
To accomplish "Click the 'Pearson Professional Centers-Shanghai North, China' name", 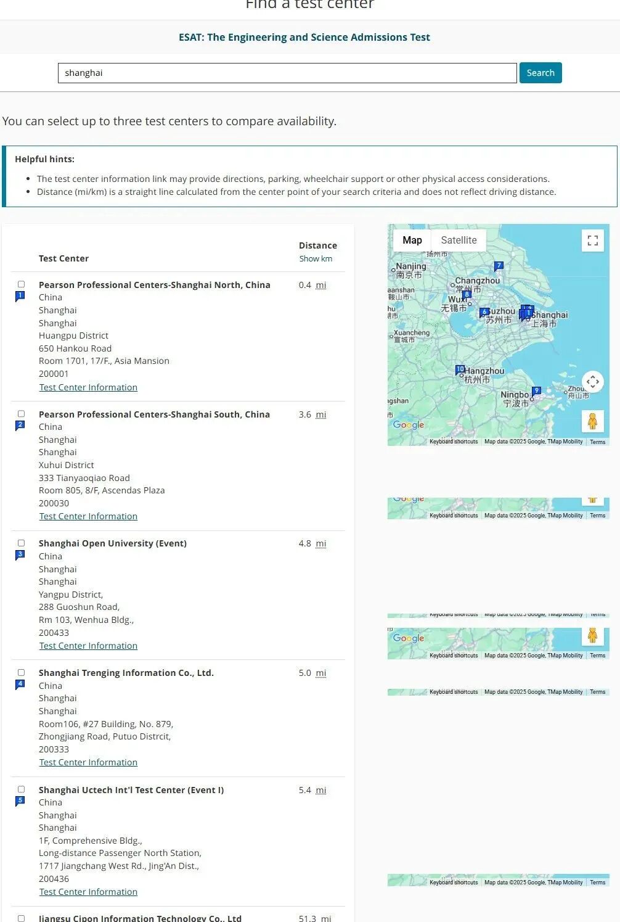I will tap(155, 285).
